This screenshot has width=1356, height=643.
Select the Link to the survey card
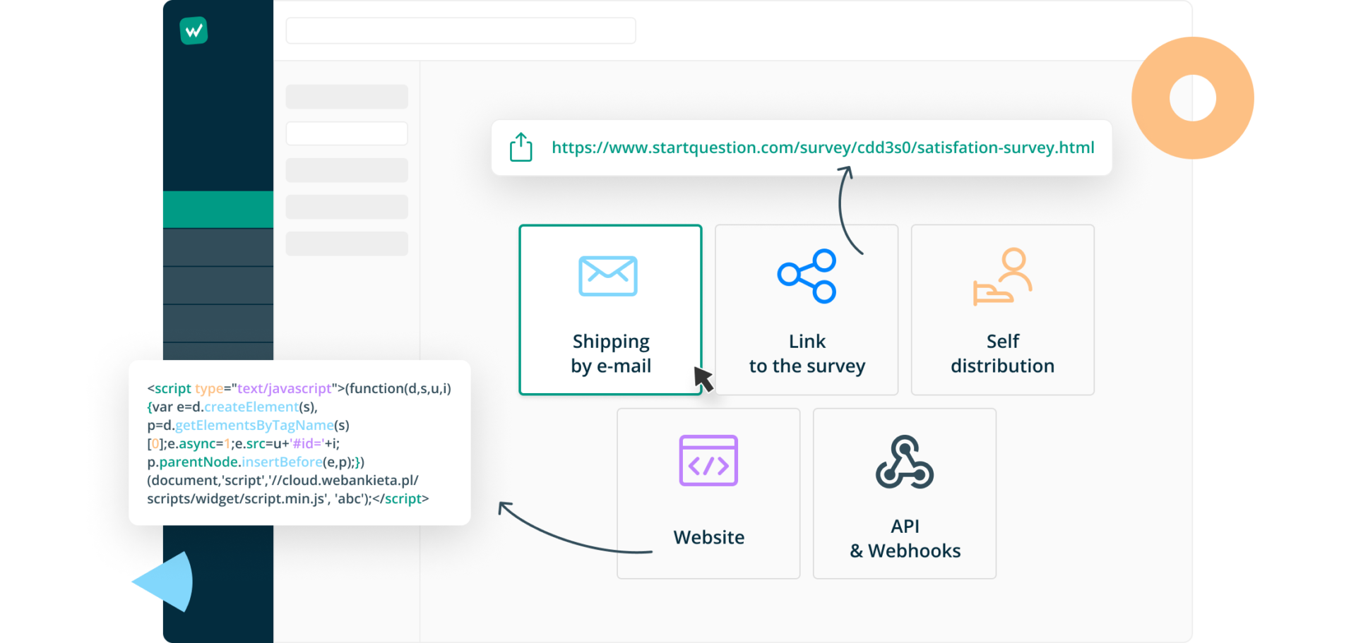807,311
